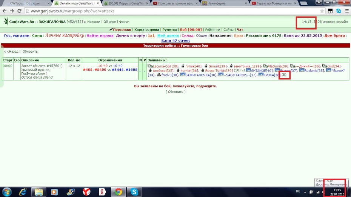Viewport: 351px width, 197px height.
Task: Open Банк 47 street link
Action: pyautogui.click(x=175, y=41)
